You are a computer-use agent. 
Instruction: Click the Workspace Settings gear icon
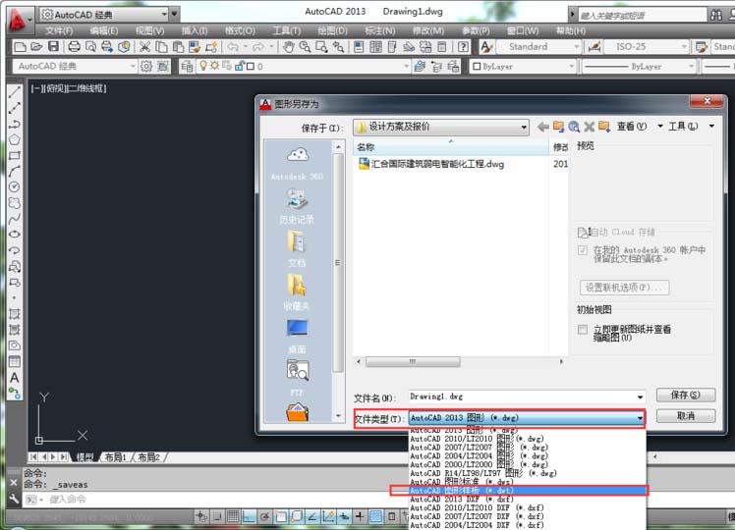(146, 67)
